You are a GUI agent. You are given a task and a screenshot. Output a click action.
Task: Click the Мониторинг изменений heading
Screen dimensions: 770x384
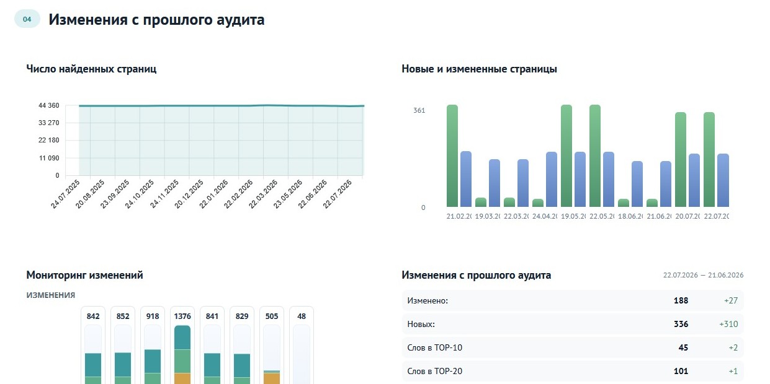click(85, 275)
